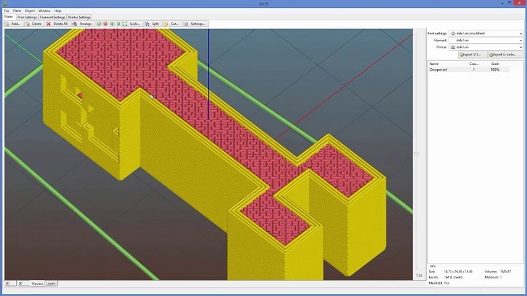527x296 pixels.
Task: Click the Export STL button
Action: click(x=472, y=55)
